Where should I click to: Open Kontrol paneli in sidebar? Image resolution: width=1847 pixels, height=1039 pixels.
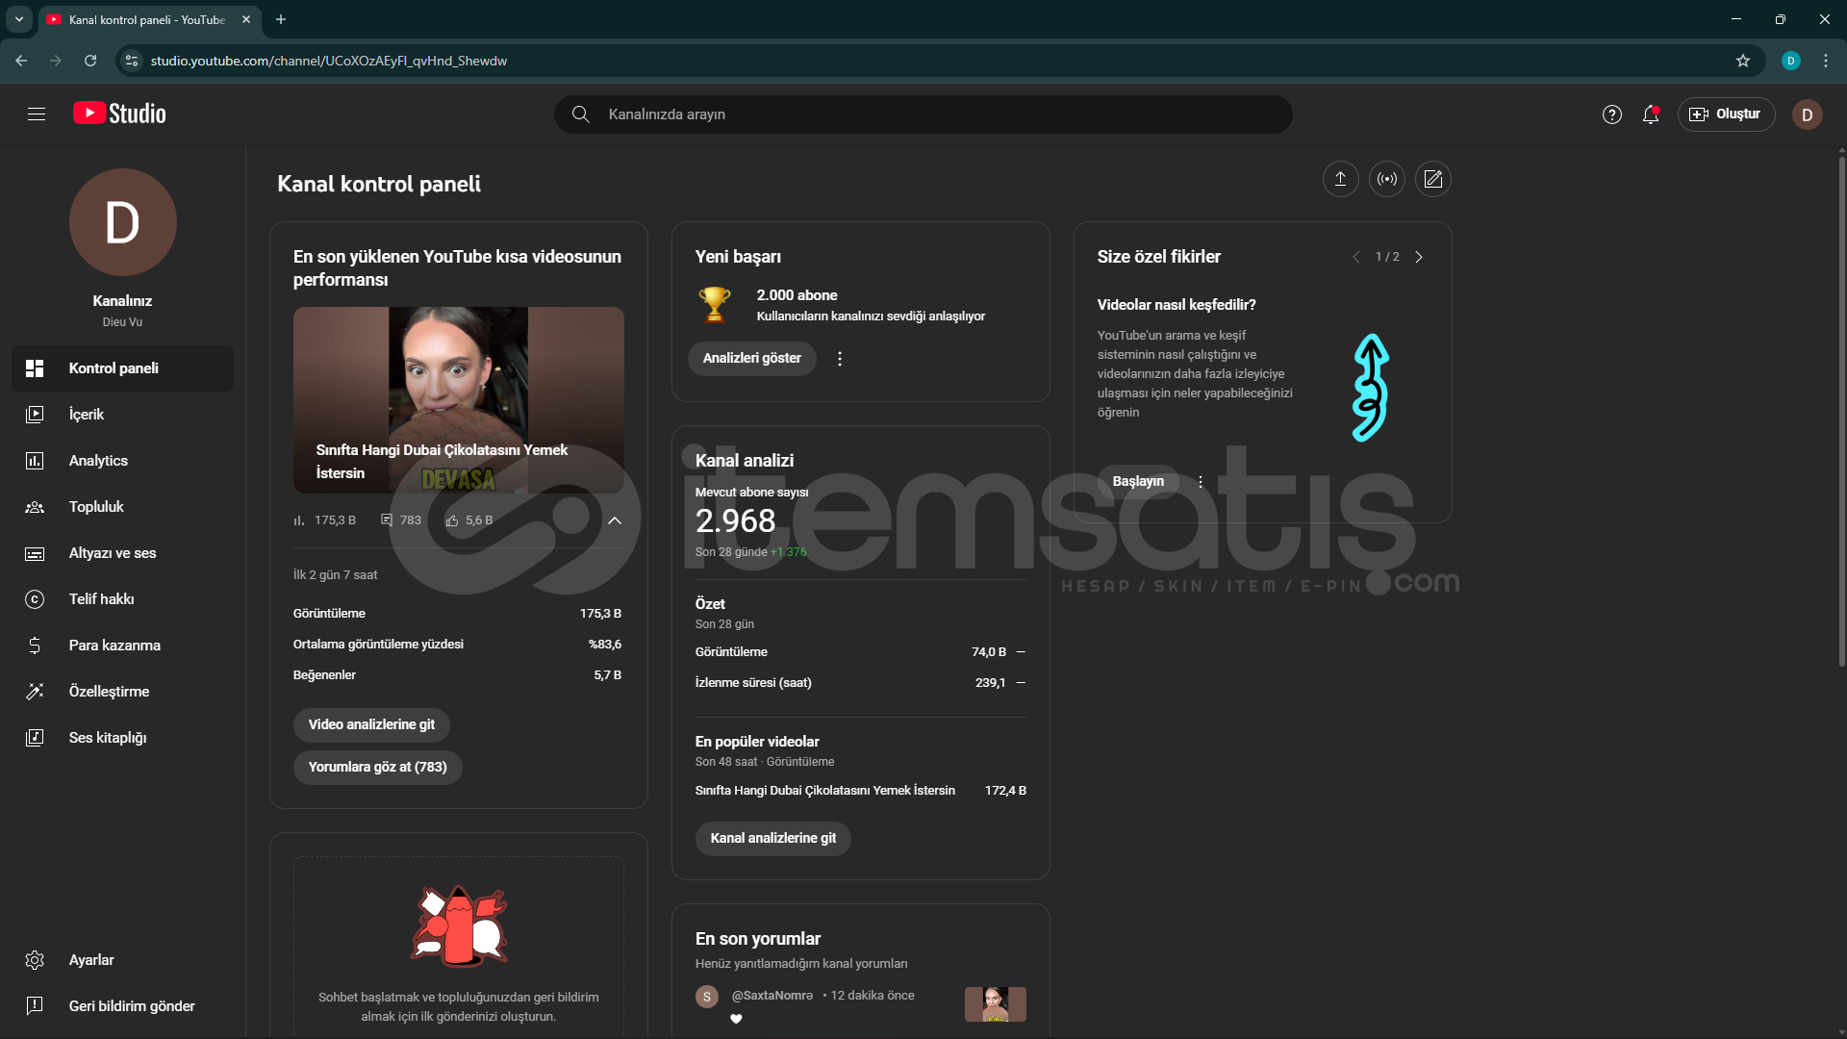coord(122,368)
